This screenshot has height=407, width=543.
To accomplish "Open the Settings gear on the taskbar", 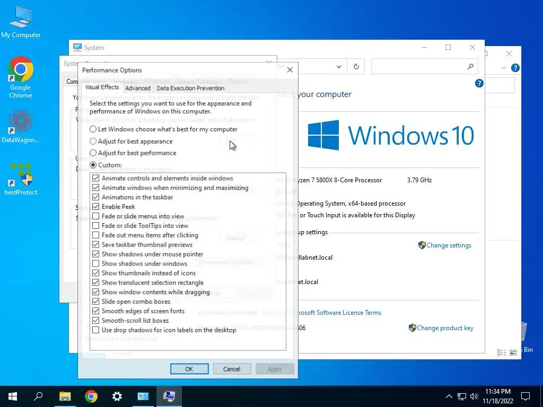I will pyautogui.click(x=117, y=396).
